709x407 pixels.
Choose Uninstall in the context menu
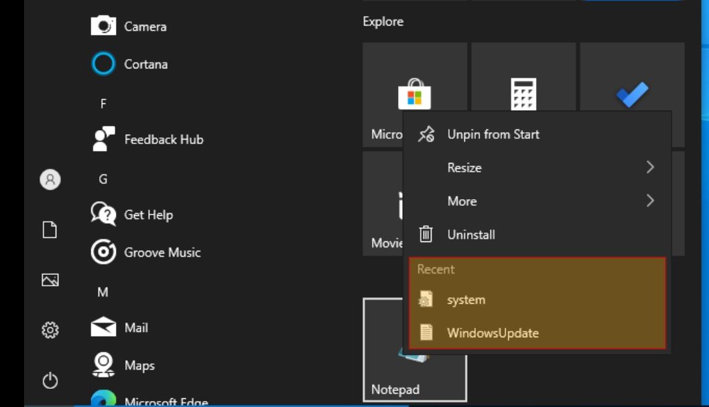pos(537,234)
